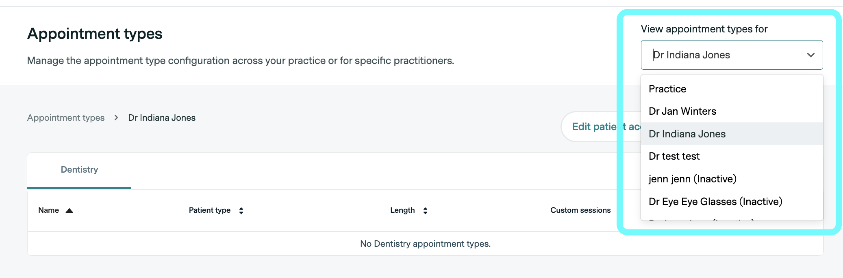The height and width of the screenshot is (278, 843).
Task: Click the dropdown chevron beside Dr Indiana Jones
Action: 810,55
